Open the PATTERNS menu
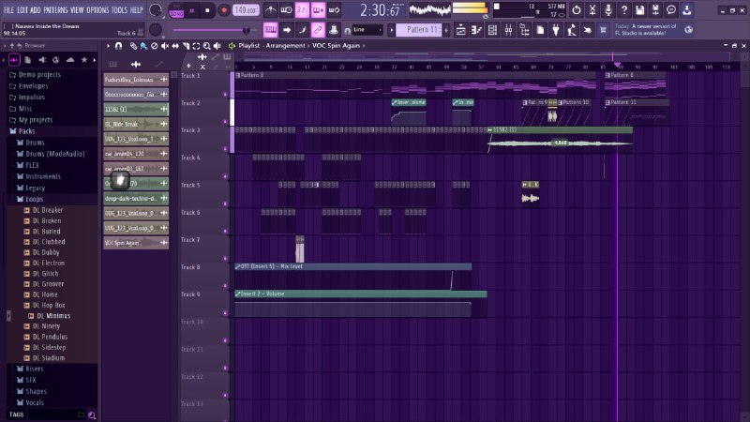The height and width of the screenshot is (422, 750). 56,9
